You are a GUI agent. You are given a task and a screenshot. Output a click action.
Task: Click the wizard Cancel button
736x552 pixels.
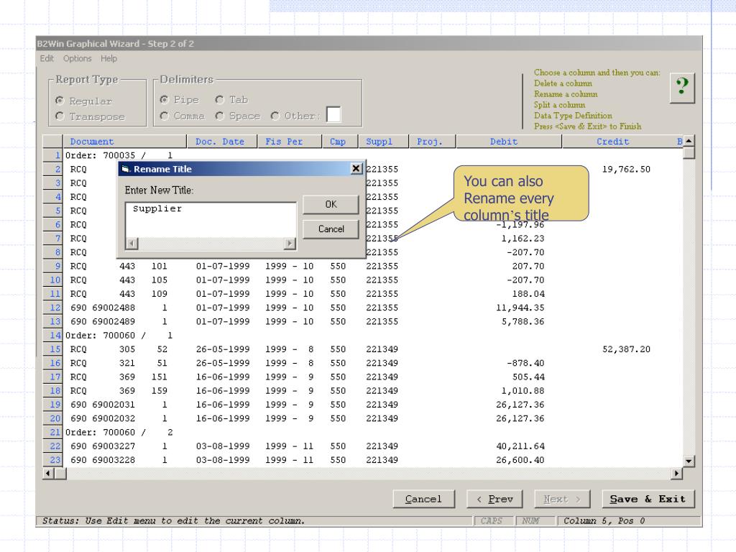pyautogui.click(x=424, y=499)
